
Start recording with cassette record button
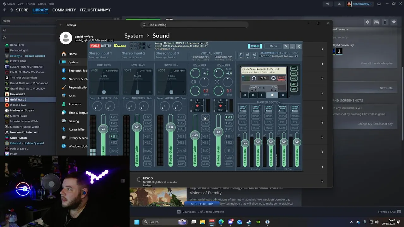(x=283, y=95)
